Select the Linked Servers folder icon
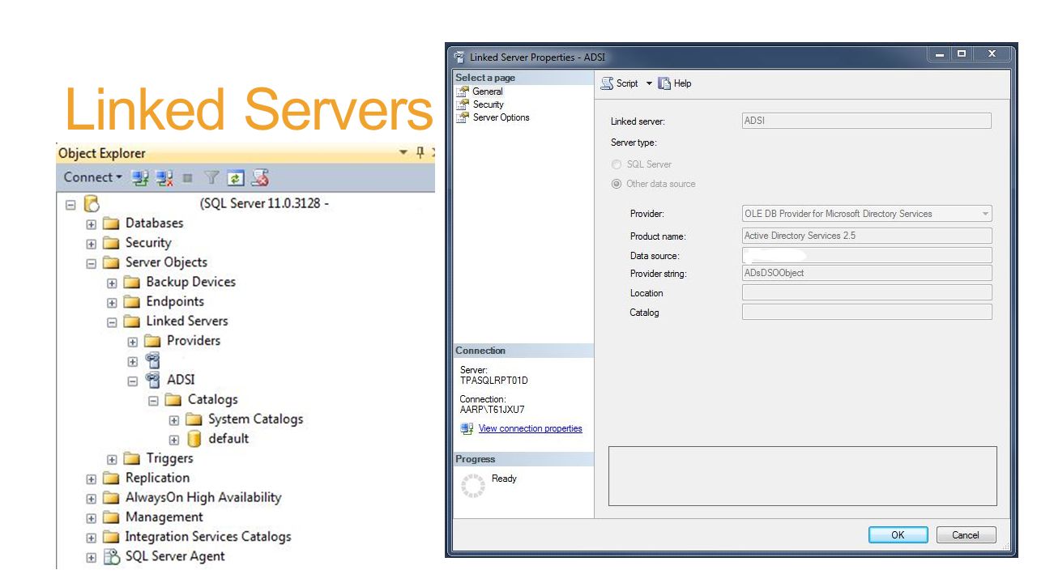Viewport: 1037px width, 583px height. pyautogui.click(x=132, y=321)
